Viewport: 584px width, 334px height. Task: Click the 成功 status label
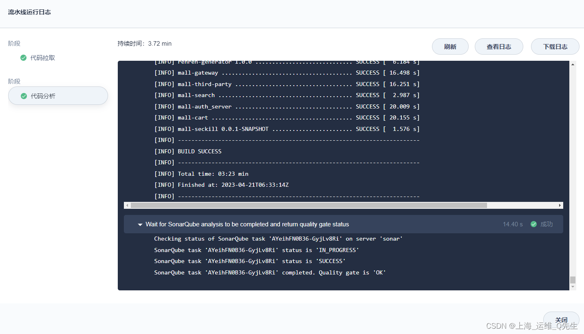[x=547, y=224]
